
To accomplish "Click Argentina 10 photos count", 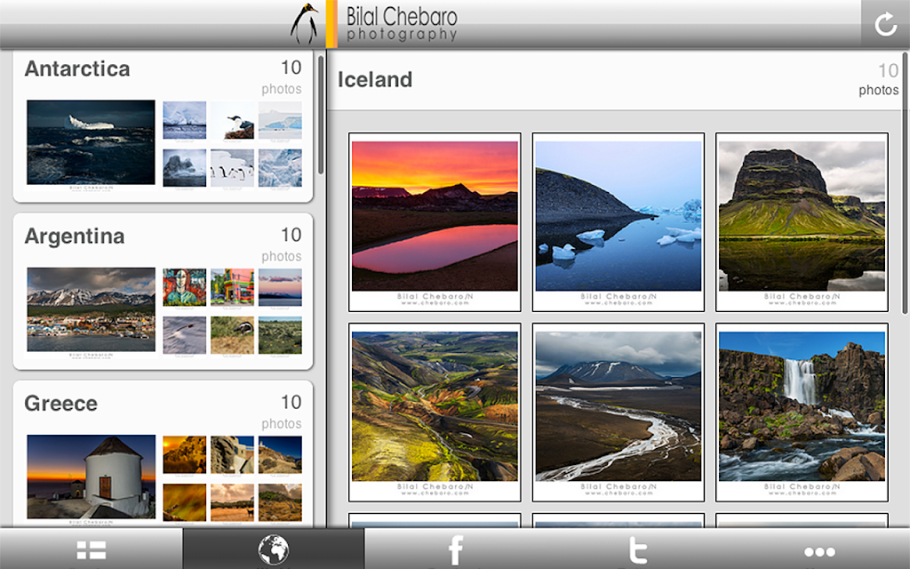I will click(282, 244).
